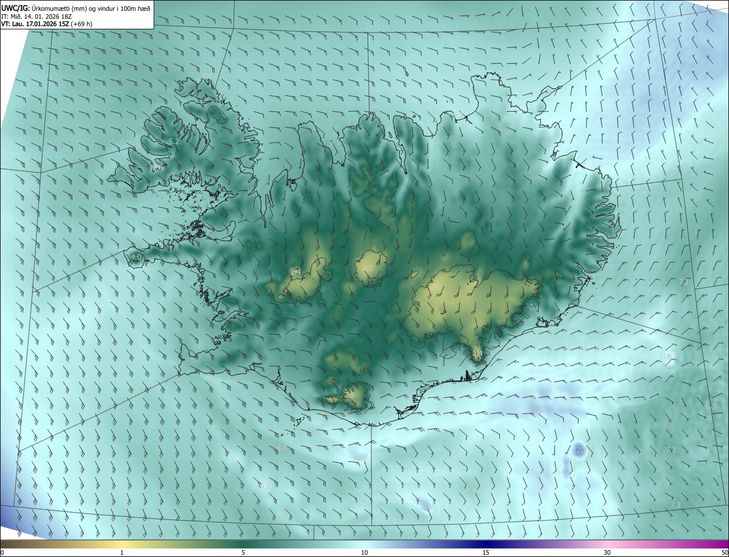Click the 2.5 value on the southern glacier

pyautogui.click(x=350, y=395)
